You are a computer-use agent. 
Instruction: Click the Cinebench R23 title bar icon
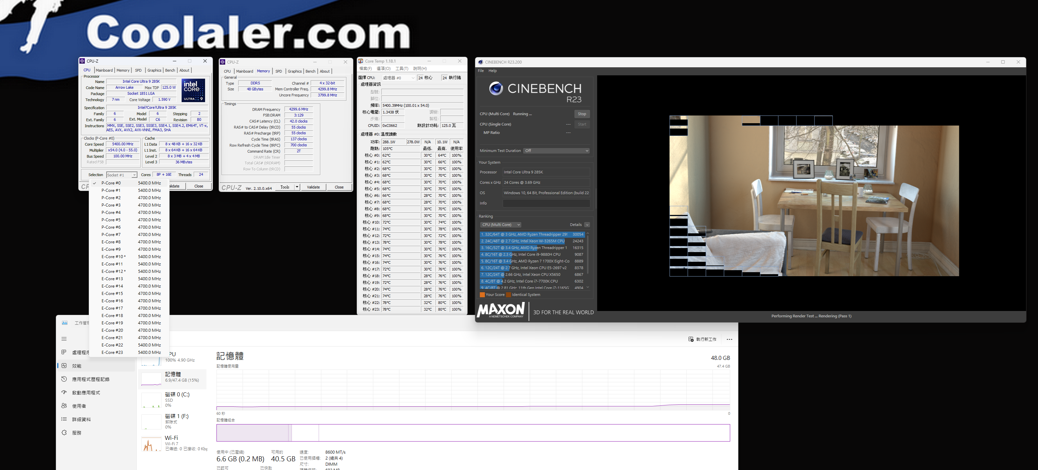click(480, 62)
